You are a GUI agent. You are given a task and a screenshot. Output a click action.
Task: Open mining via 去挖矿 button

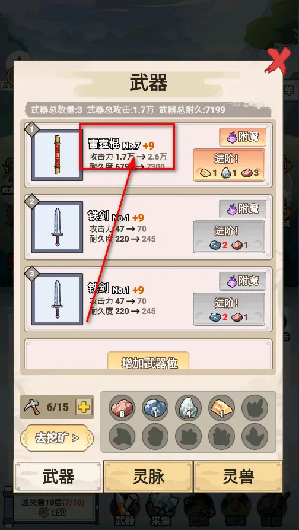(57, 438)
